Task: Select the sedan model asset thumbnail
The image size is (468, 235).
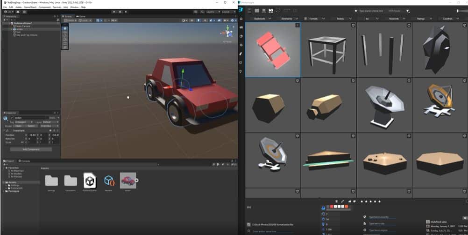Action: click(x=128, y=180)
